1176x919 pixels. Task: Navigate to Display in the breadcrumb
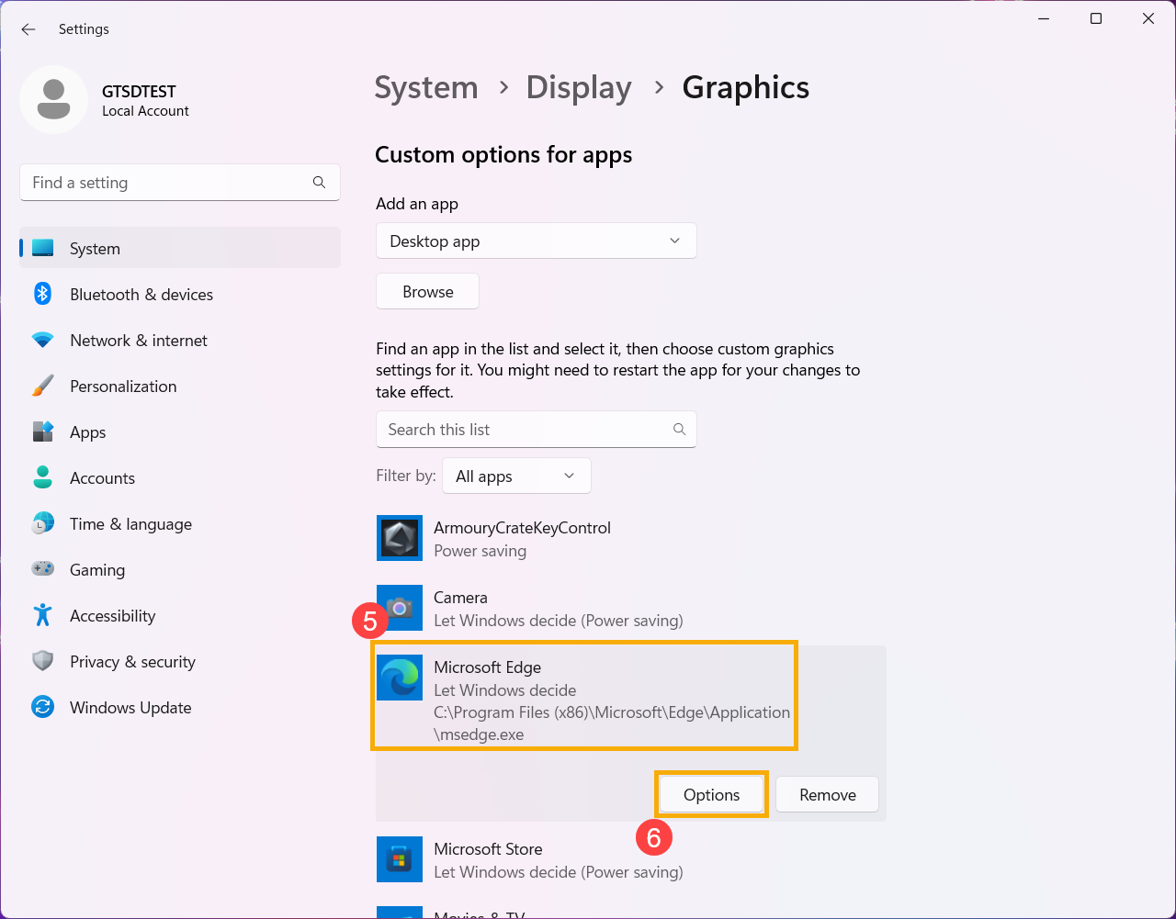(x=579, y=88)
